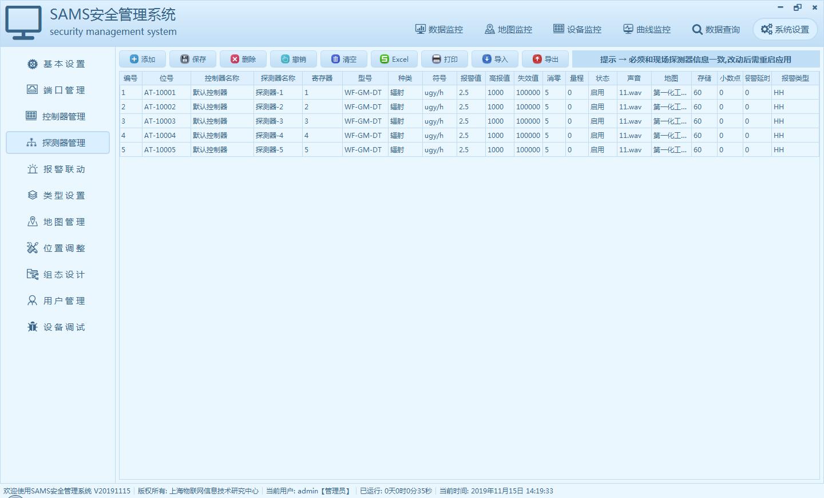824x498 pixels.
Task: Select the cell 探测器-2
Action: click(278, 106)
